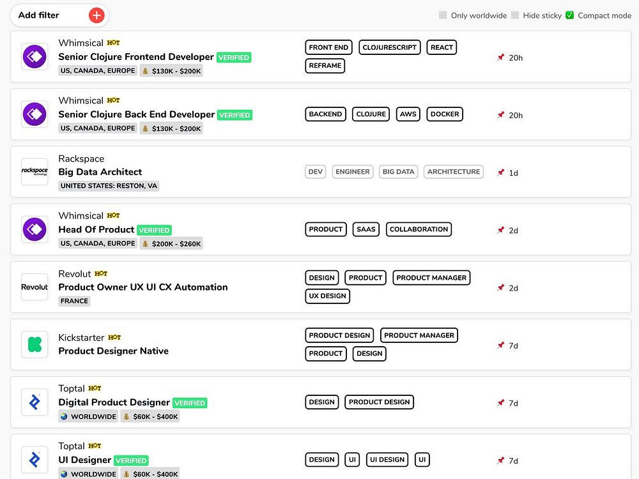This screenshot has width=639, height=479.
Task: Click the $60K - $400K salary badge on UI Designer
Action: coord(151,474)
